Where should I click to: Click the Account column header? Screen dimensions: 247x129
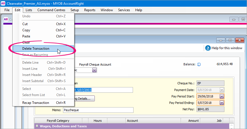click(x=153, y=121)
